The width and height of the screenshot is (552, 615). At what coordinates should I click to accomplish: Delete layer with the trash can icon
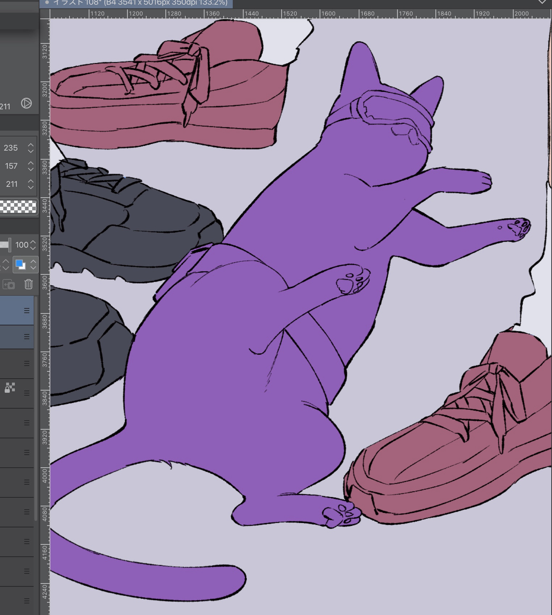point(29,284)
